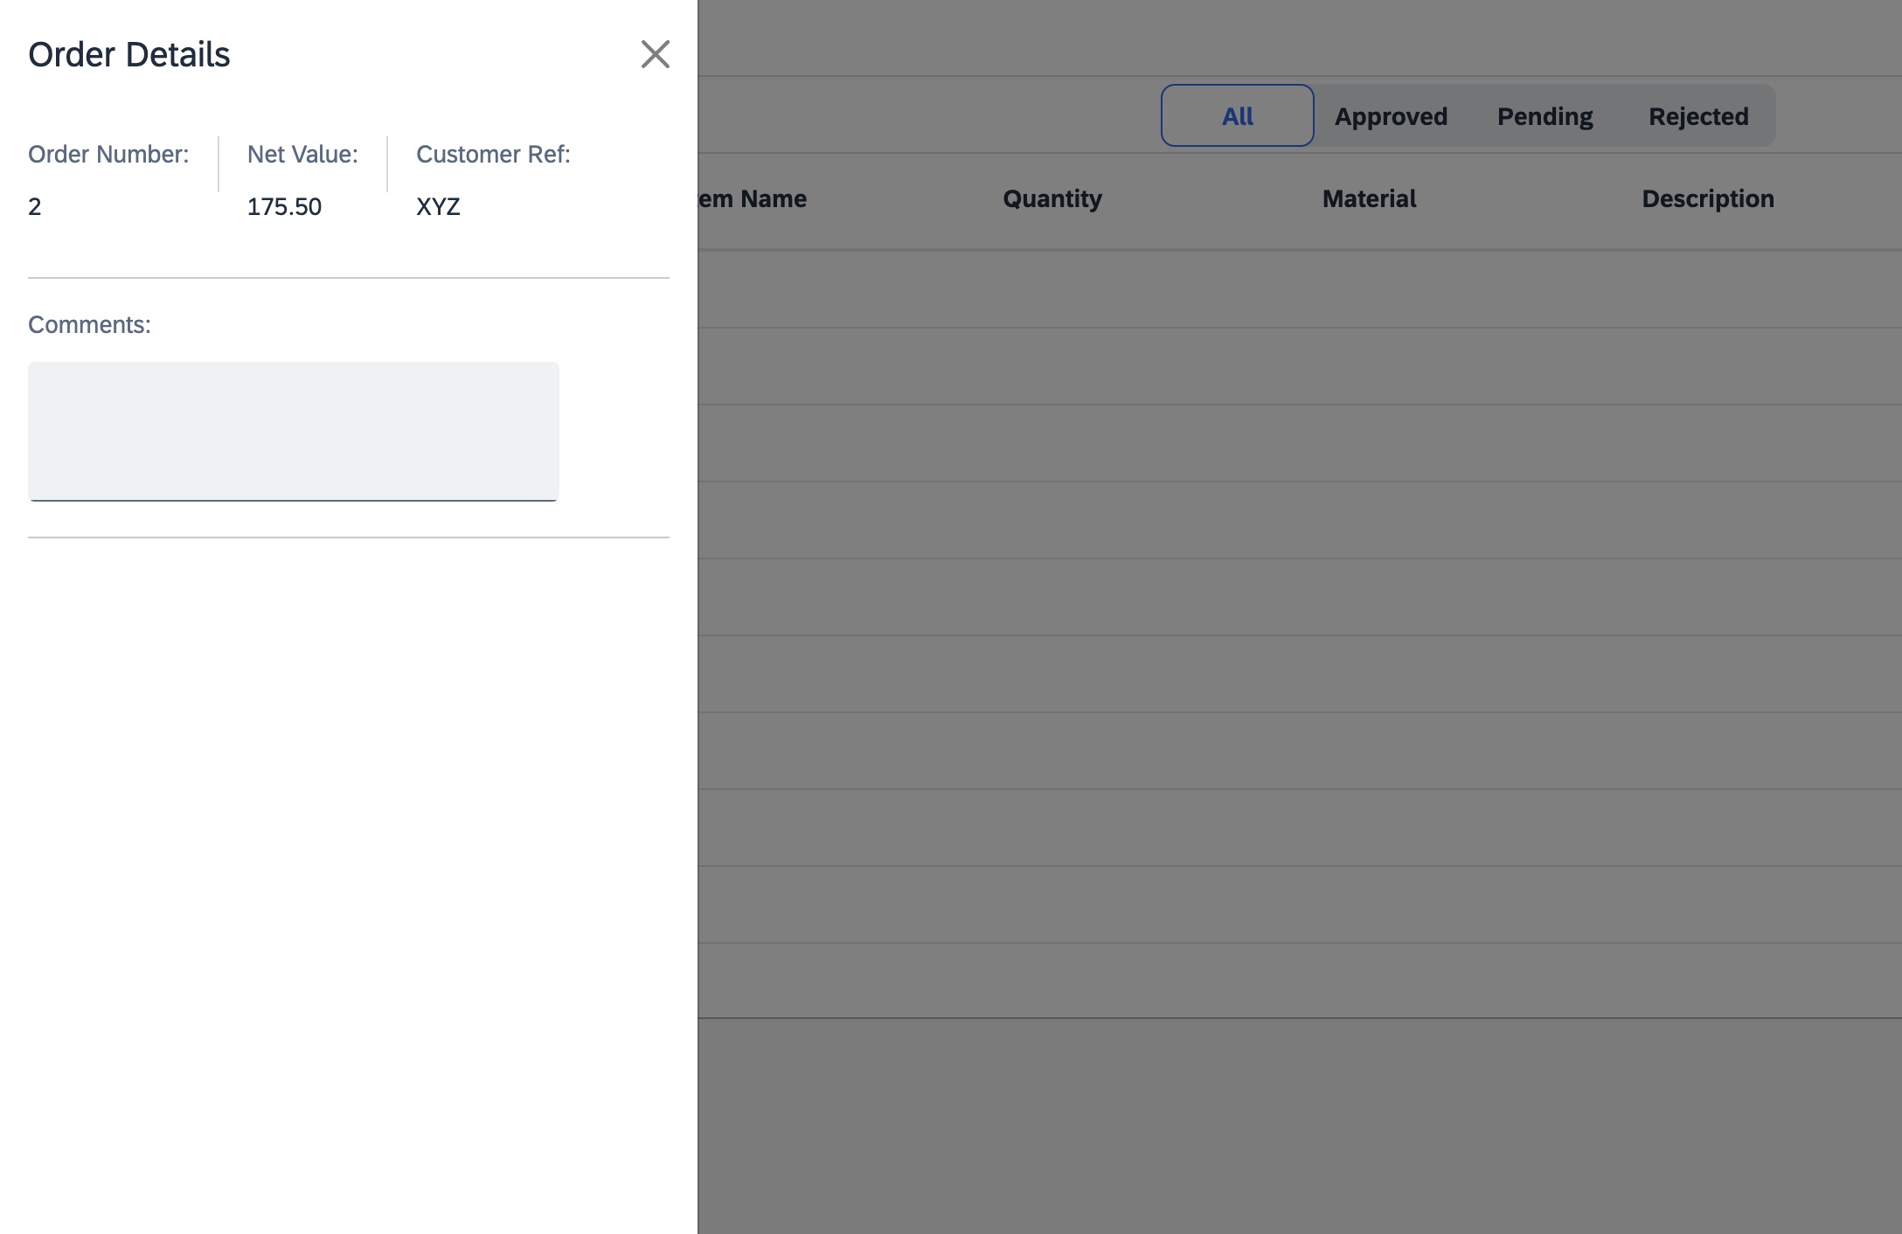Click the Order Number label
1902x1234 pixels.
point(108,155)
